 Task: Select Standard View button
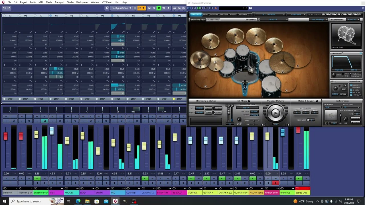(x=197, y=20)
